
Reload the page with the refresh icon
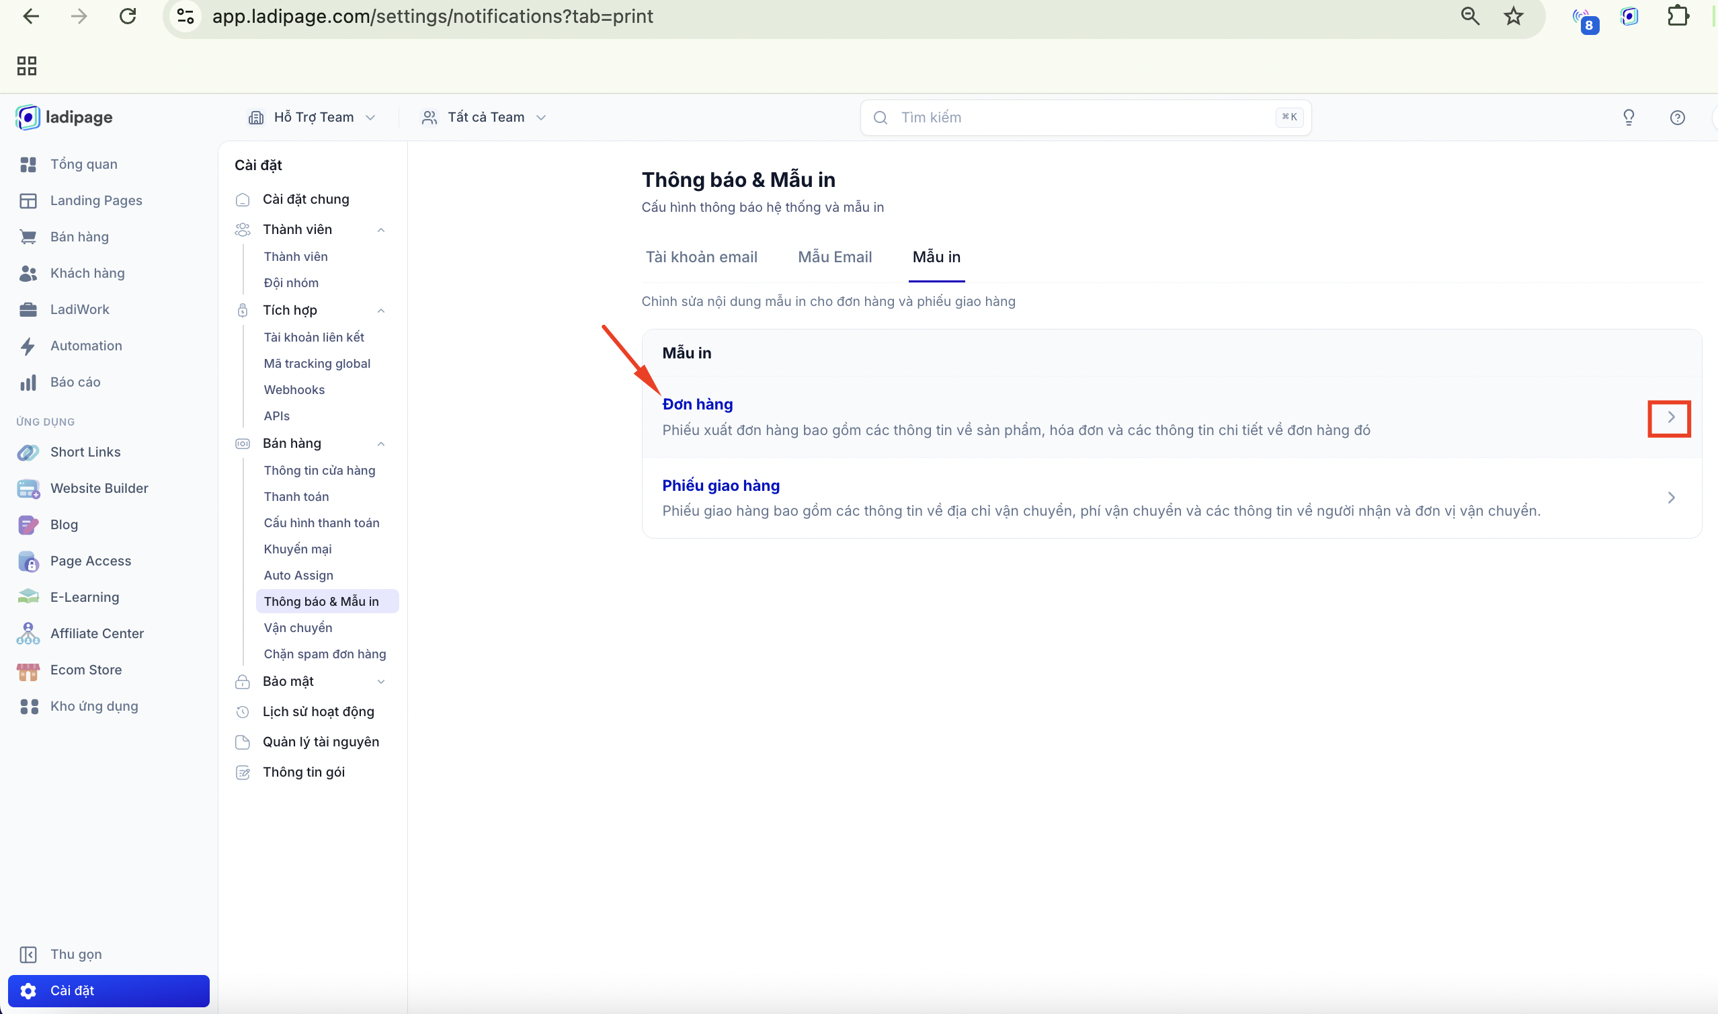(x=128, y=16)
